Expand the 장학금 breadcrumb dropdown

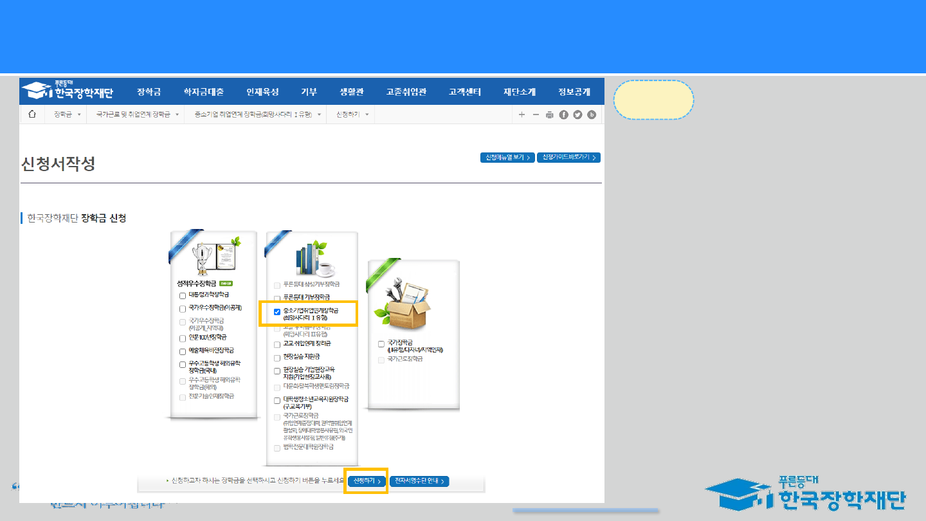(x=68, y=114)
